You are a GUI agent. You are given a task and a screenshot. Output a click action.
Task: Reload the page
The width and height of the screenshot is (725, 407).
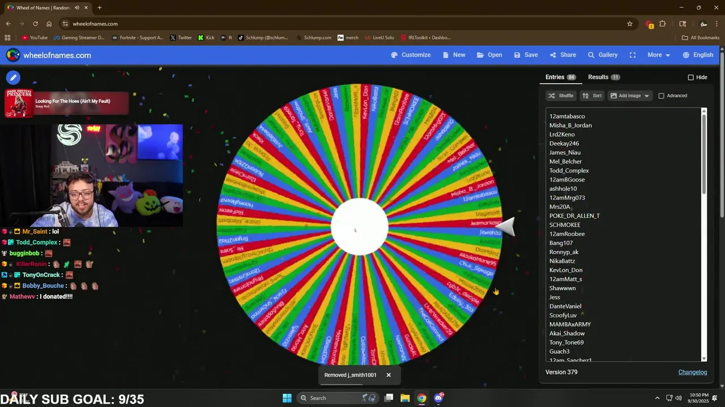tap(35, 24)
